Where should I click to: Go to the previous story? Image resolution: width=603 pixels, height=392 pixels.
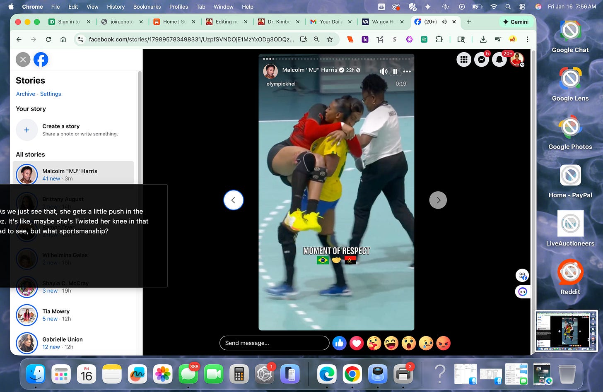coord(234,200)
